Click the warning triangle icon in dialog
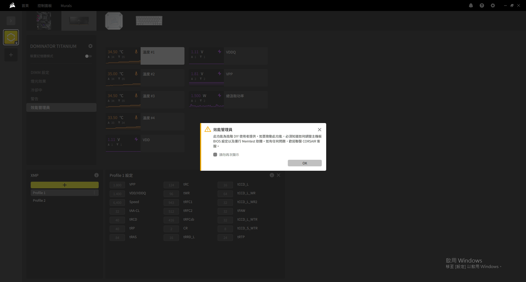The image size is (526, 282). tap(208, 129)
